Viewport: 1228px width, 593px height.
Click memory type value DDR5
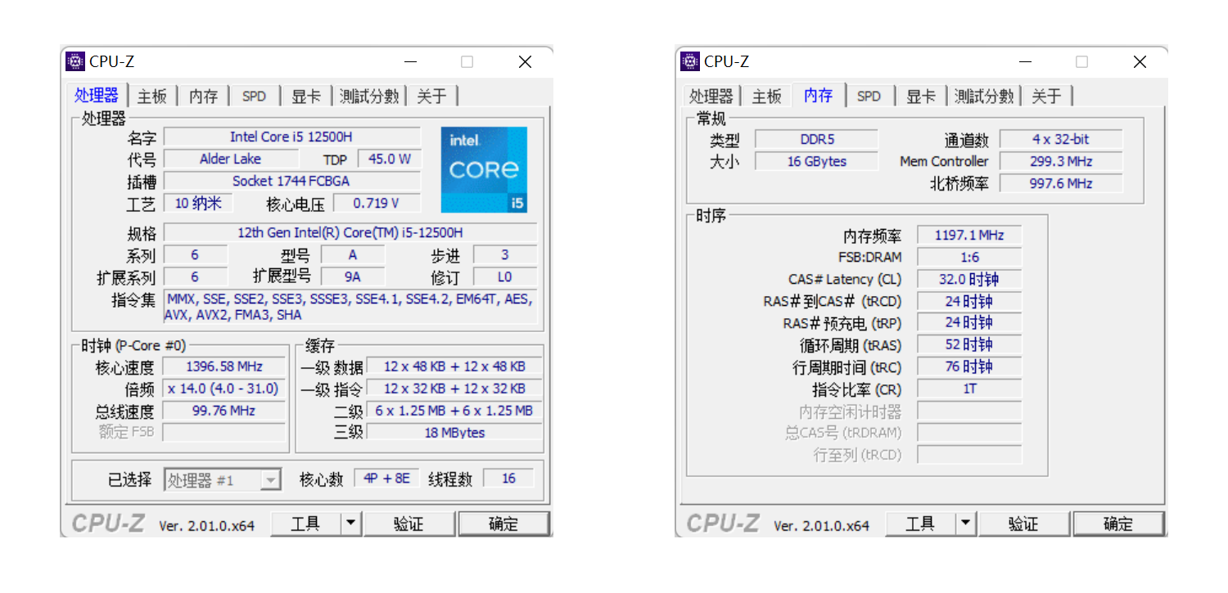816,139
